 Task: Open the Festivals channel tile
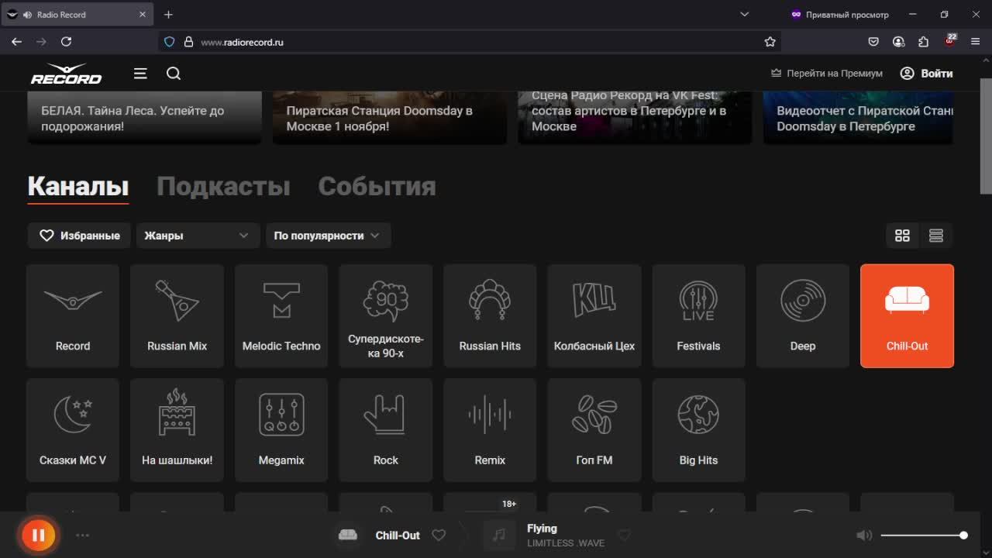(698, 316)
